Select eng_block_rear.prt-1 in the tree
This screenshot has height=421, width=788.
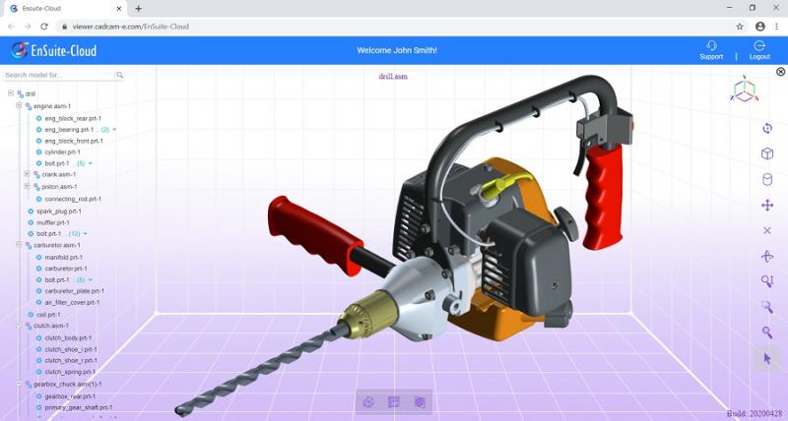(73, 118)
